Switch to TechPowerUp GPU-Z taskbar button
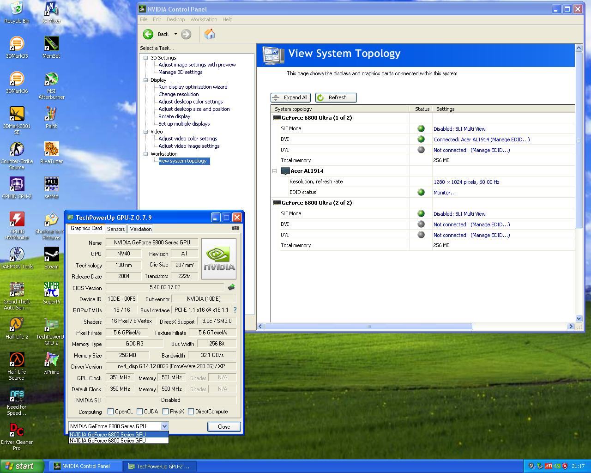This screenshot has width=591, height=473. 160,466
